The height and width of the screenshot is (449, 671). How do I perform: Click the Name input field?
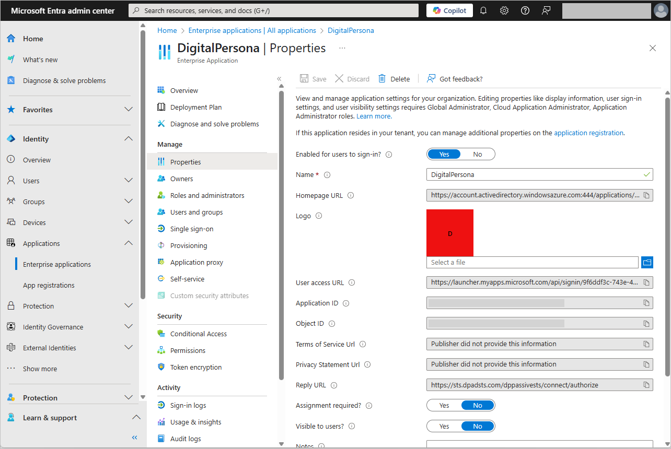pos(540,174)
